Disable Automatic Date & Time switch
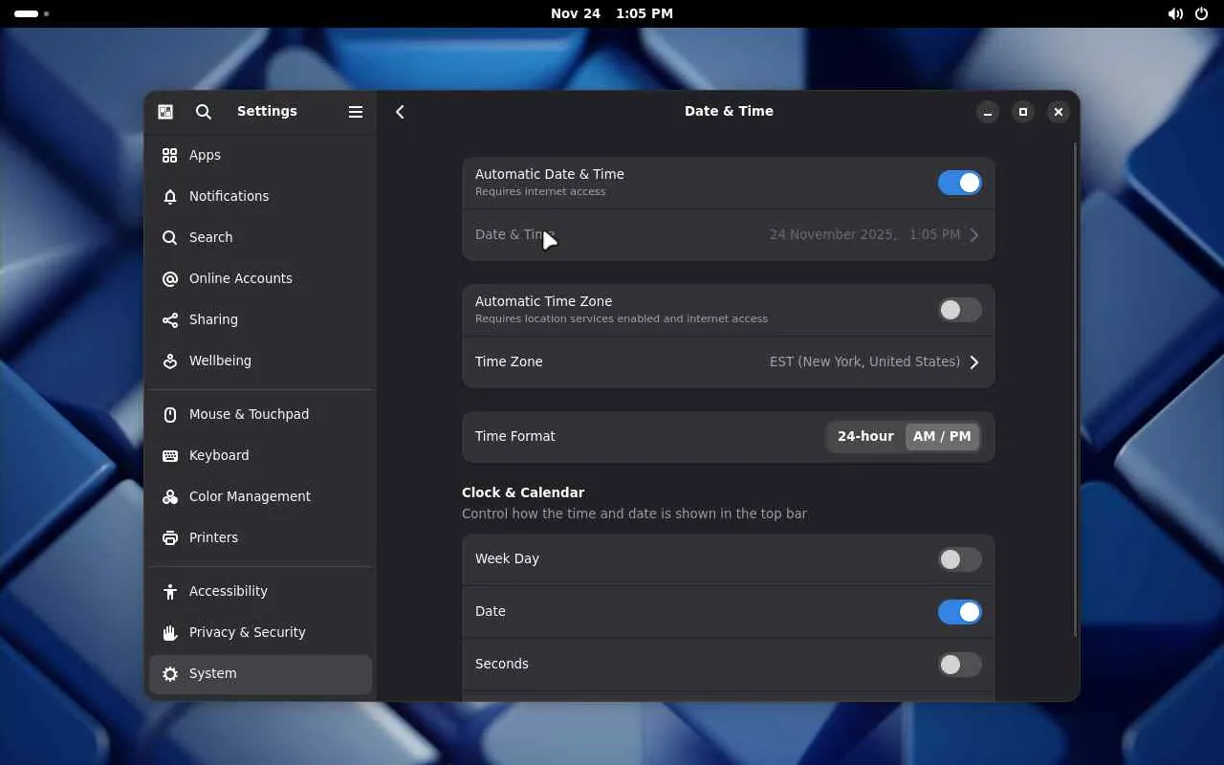Screen dimensions: 1224x765 coord(960,183)
